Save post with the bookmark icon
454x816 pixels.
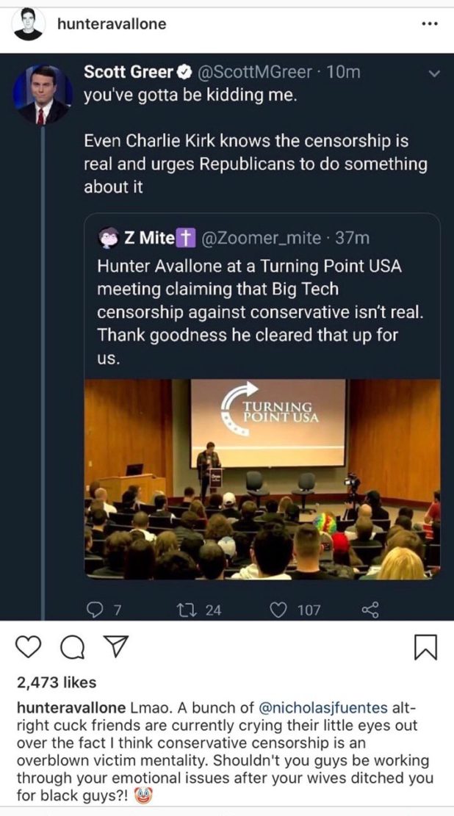click(x=425, y=648)
